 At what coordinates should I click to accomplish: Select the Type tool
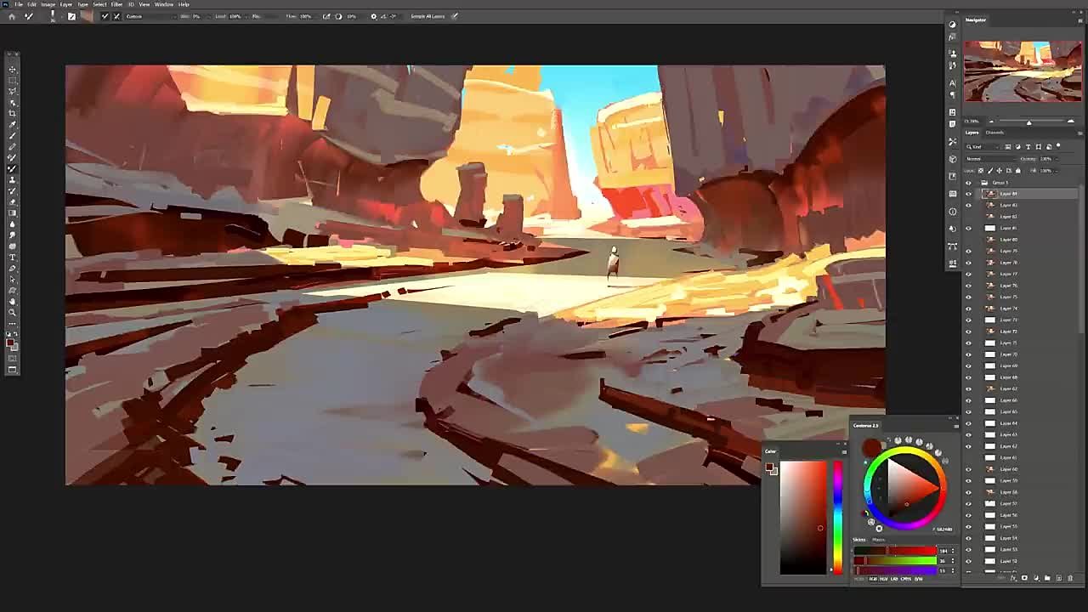coord(12,257)
